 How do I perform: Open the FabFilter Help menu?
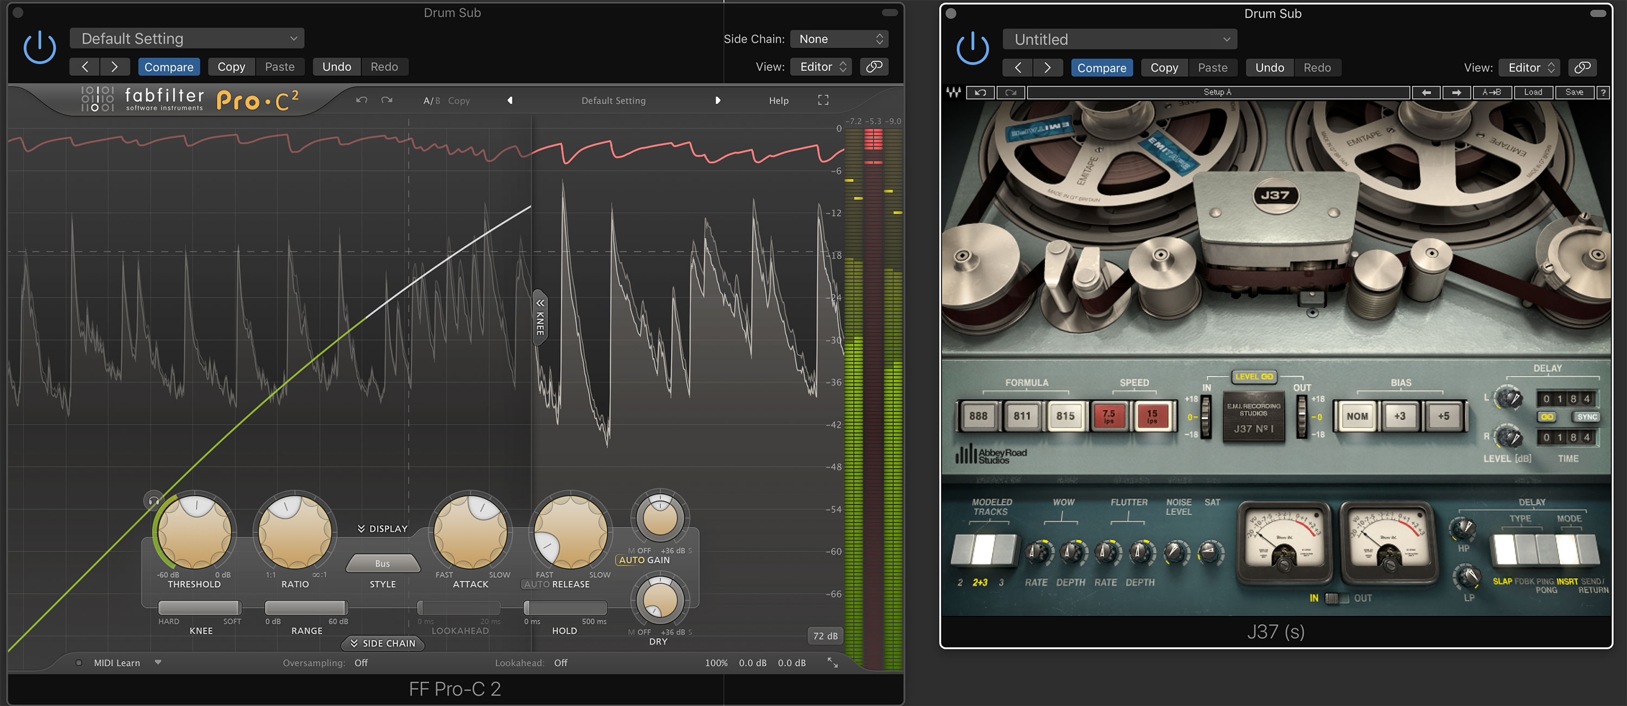click(x=778, y=100)
